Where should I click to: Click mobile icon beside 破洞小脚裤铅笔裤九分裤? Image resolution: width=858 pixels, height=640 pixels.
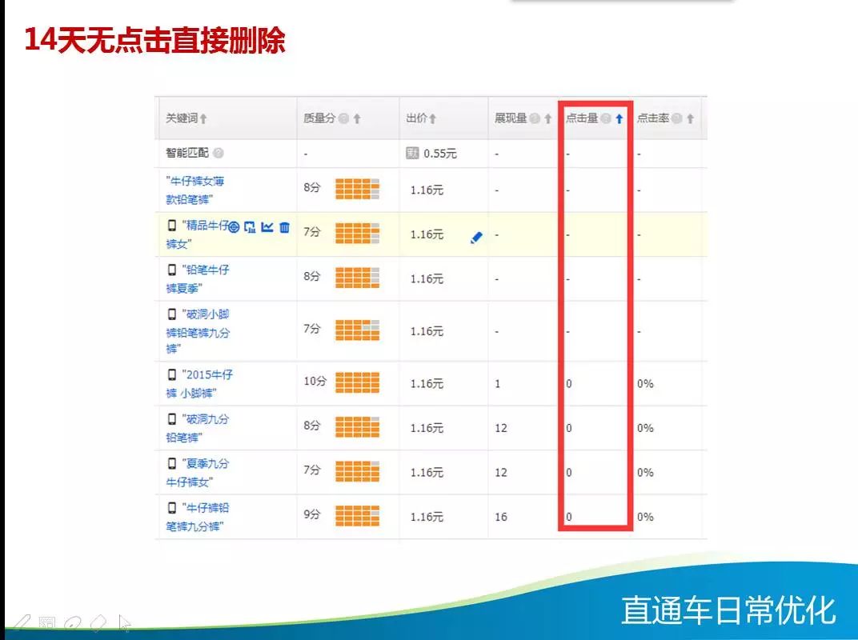pyautogui.click(x=172, y=314)
